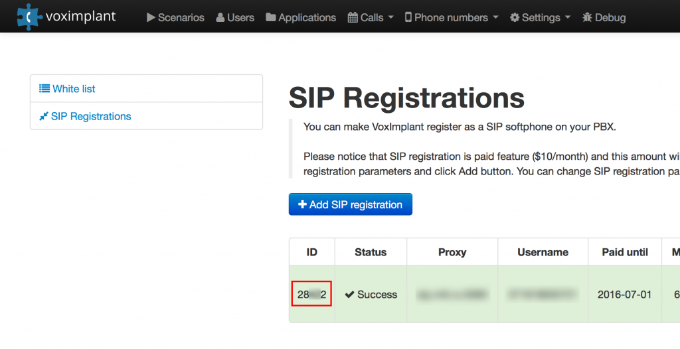680x349 pixels.
Task: Click the Success status text
Action: (x=377, y=295)
